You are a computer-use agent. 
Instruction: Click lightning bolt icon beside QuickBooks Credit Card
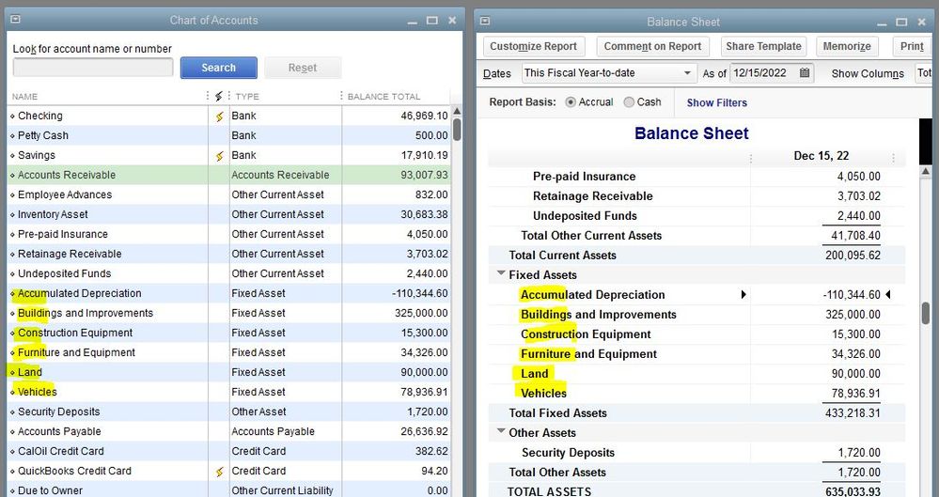219,472
